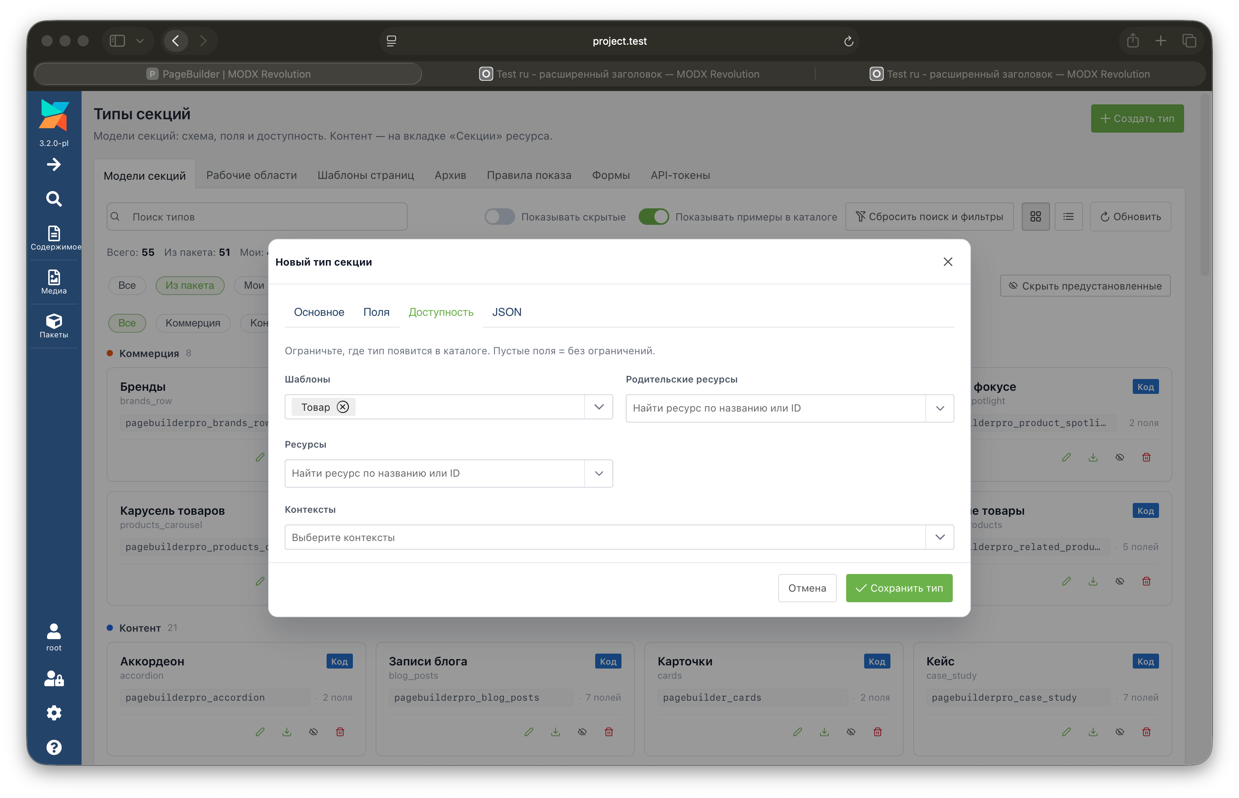This screenshot has width=1239, height=798.
Task: Switch to grid view layout icon
Action: click(x=1036, y=217)
